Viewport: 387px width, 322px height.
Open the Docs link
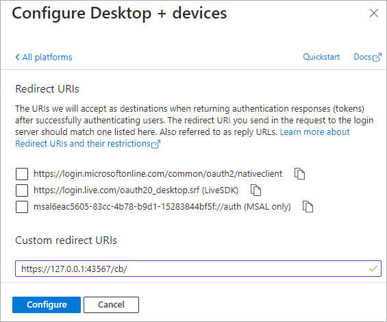(362, 57)
